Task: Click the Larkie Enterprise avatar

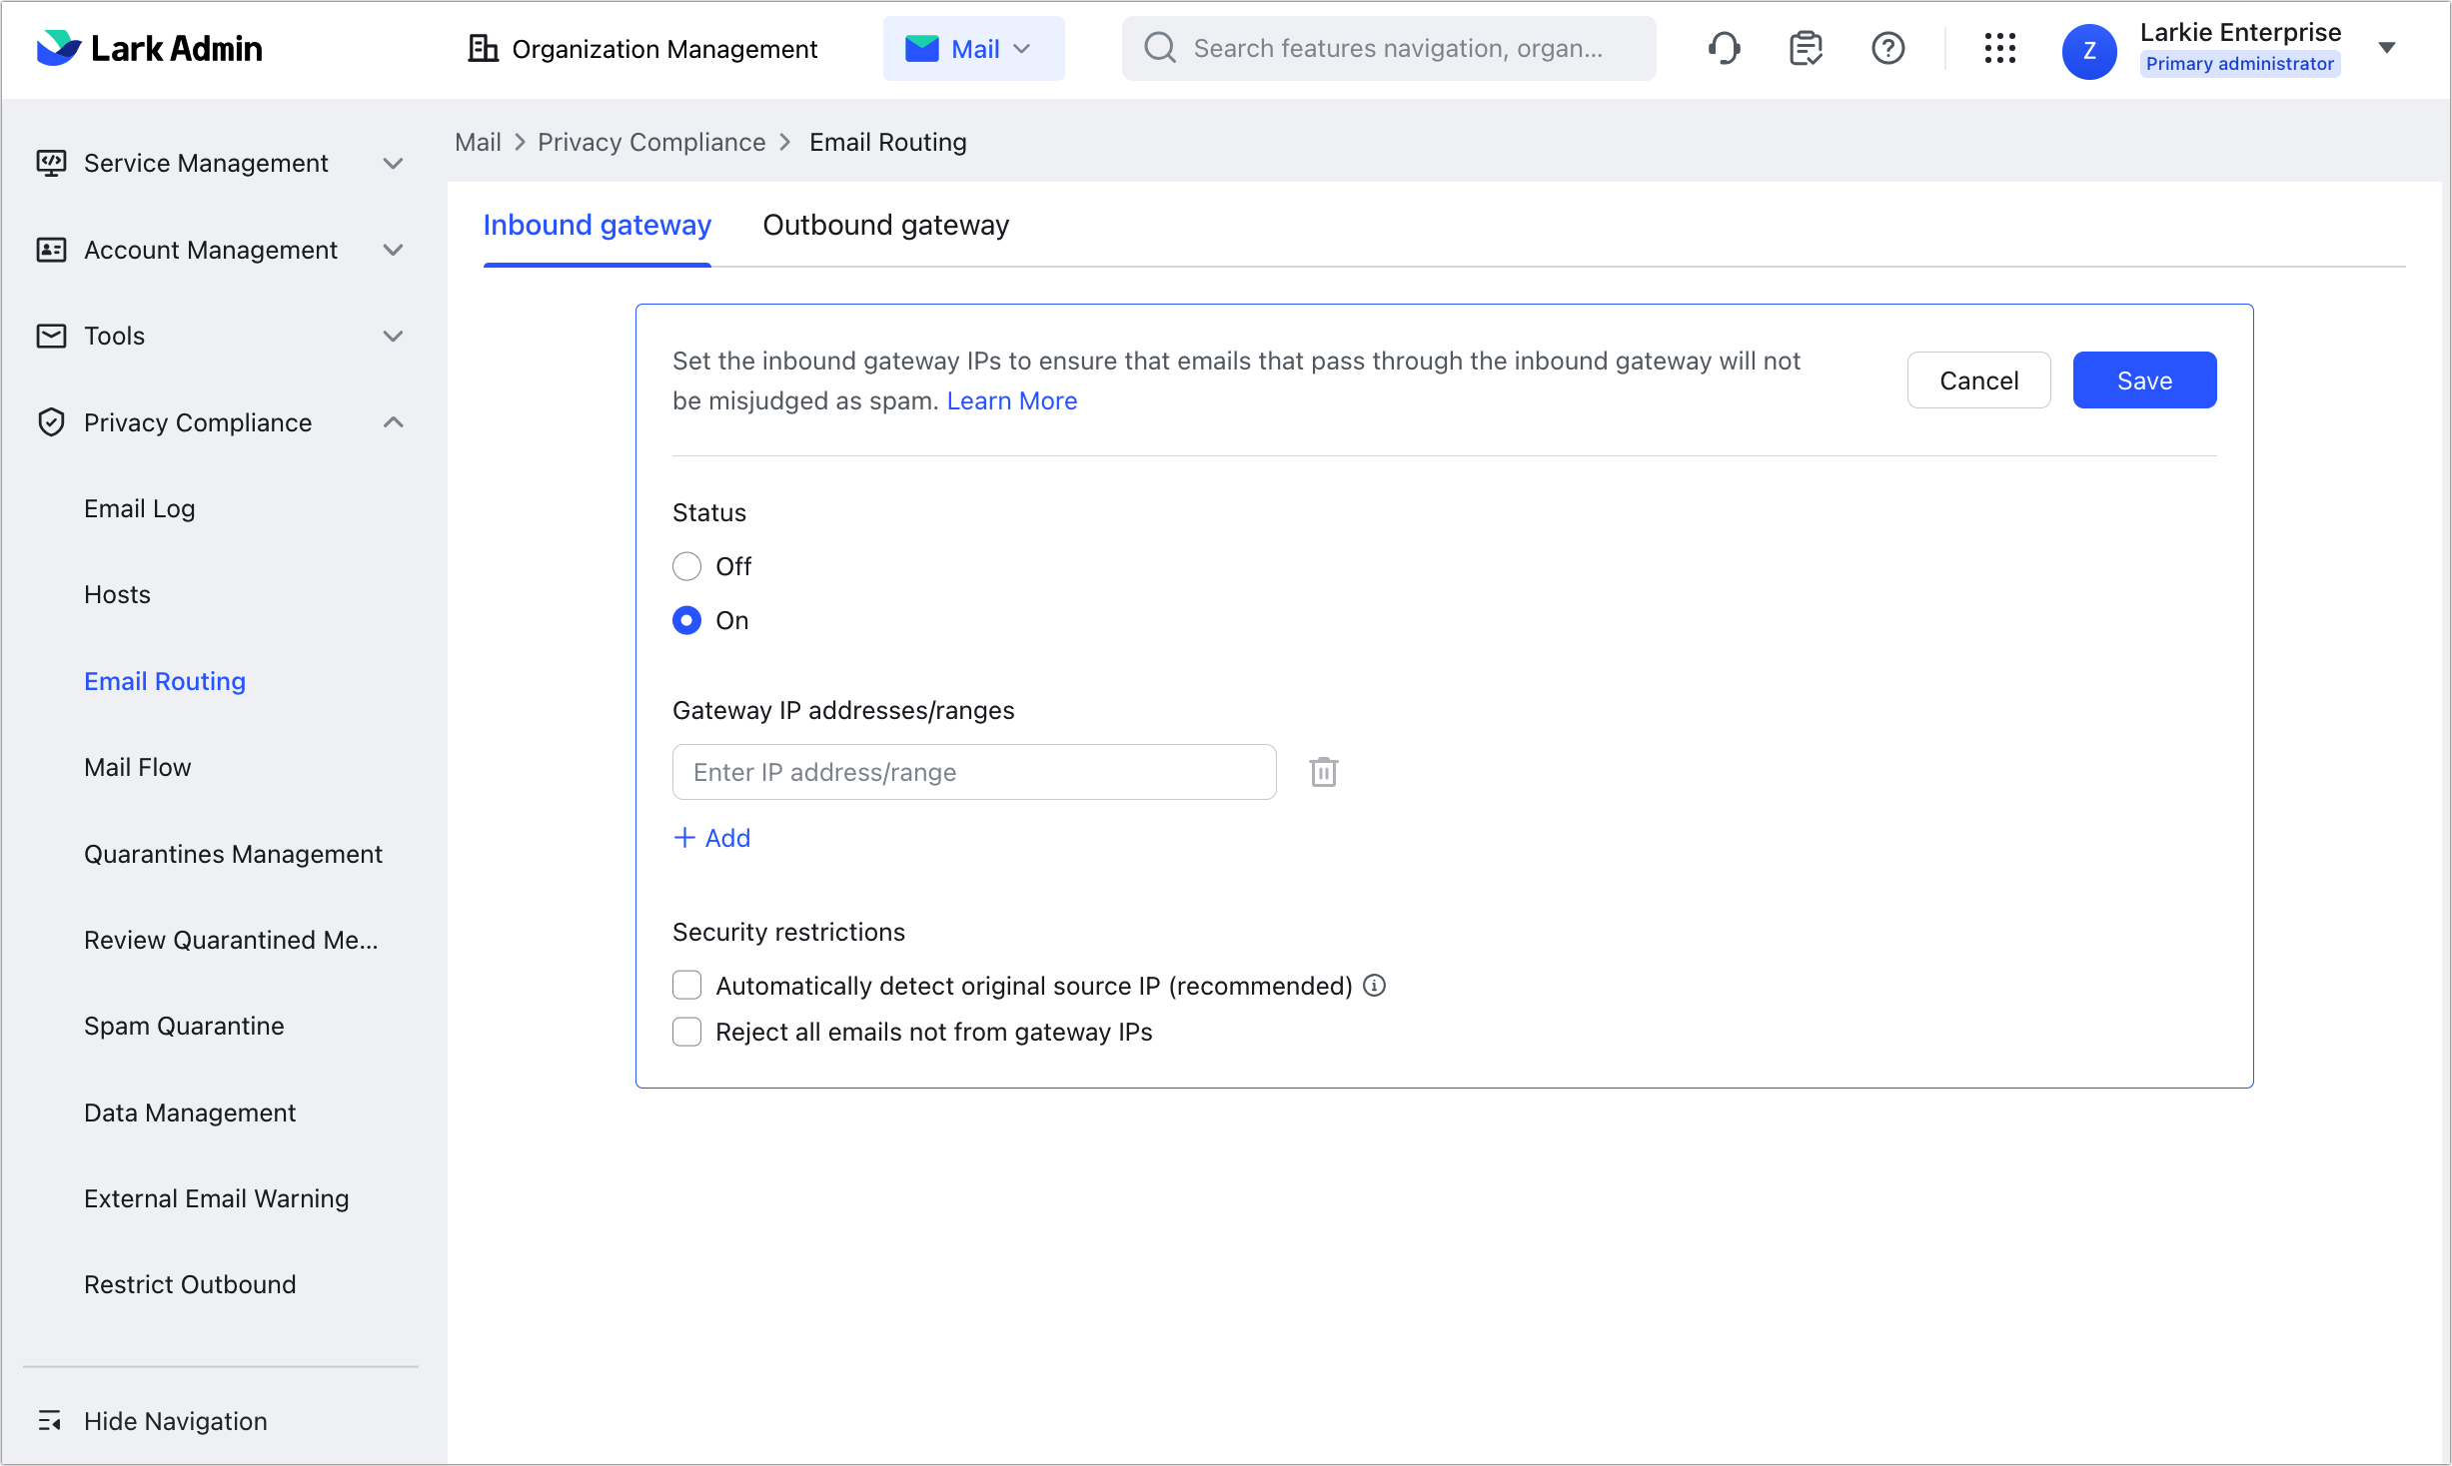Action: pos(2089,50)
